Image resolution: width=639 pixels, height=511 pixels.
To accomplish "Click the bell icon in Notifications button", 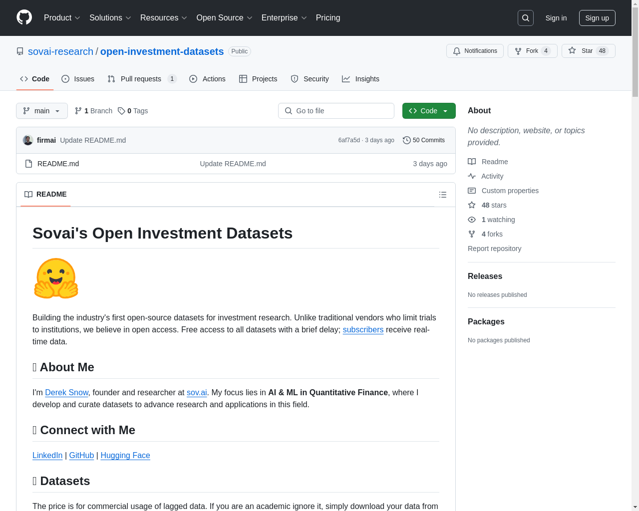I will (457, 51).
